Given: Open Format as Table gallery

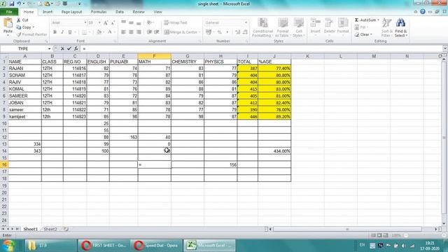Looking at the screenshot, I should (282, 27).
